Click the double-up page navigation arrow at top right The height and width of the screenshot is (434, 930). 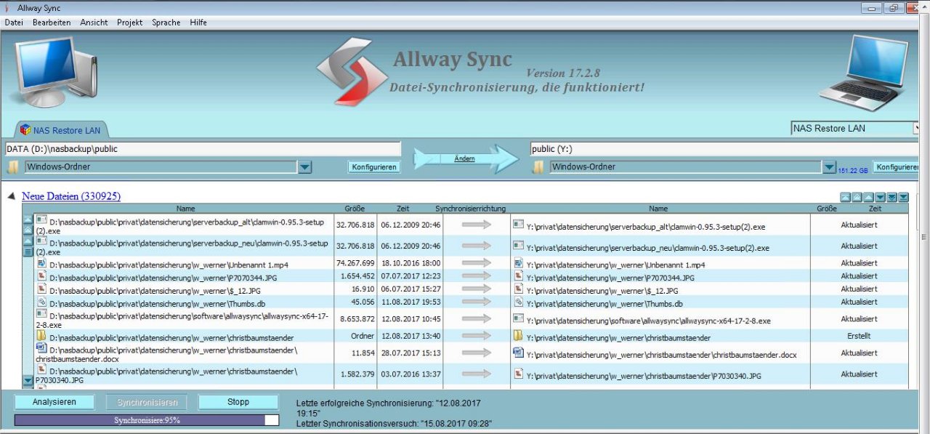[x=857, y=197]
